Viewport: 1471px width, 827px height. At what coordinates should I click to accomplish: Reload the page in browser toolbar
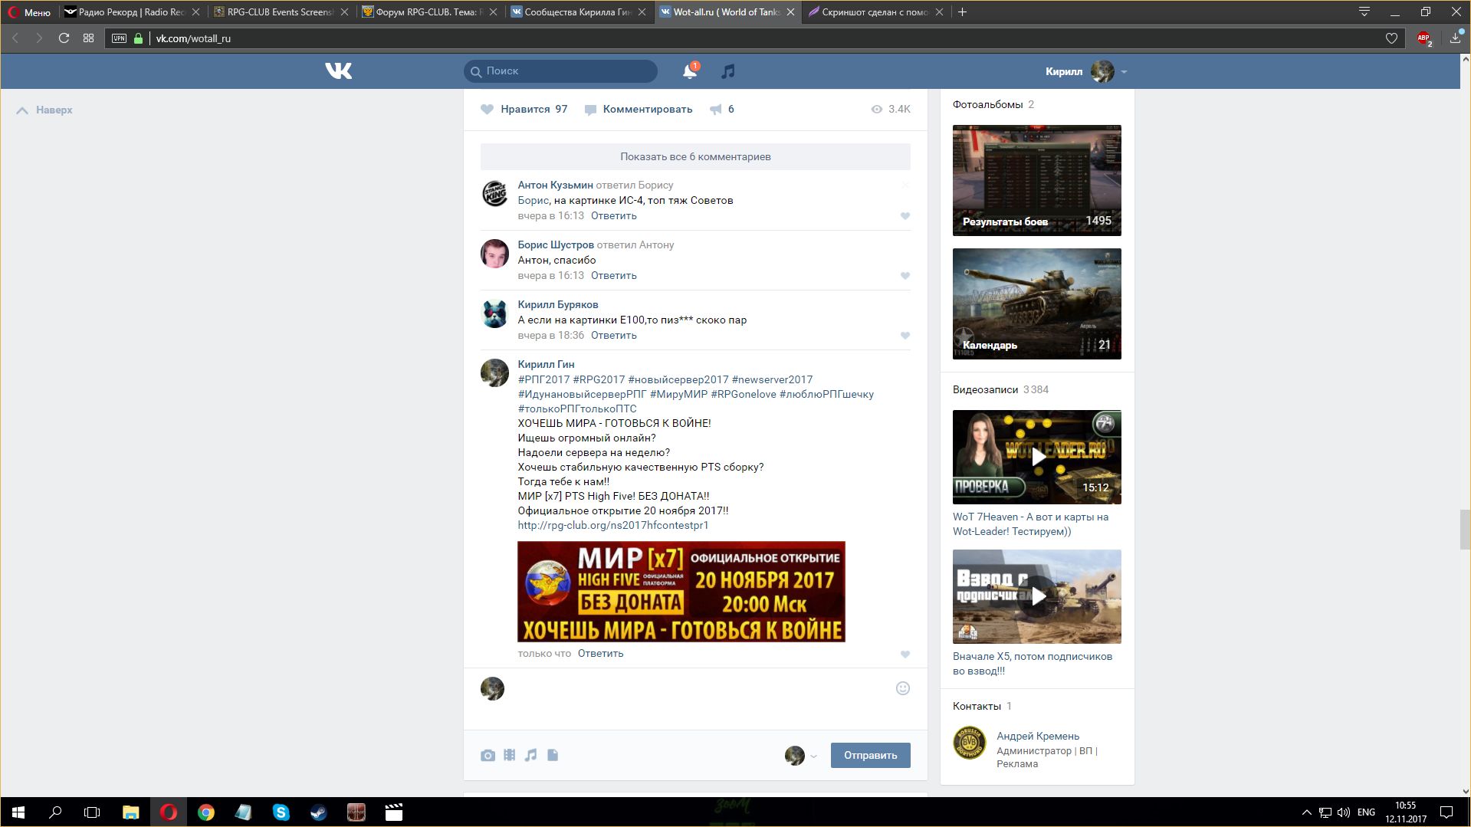[x=64, y=38]
